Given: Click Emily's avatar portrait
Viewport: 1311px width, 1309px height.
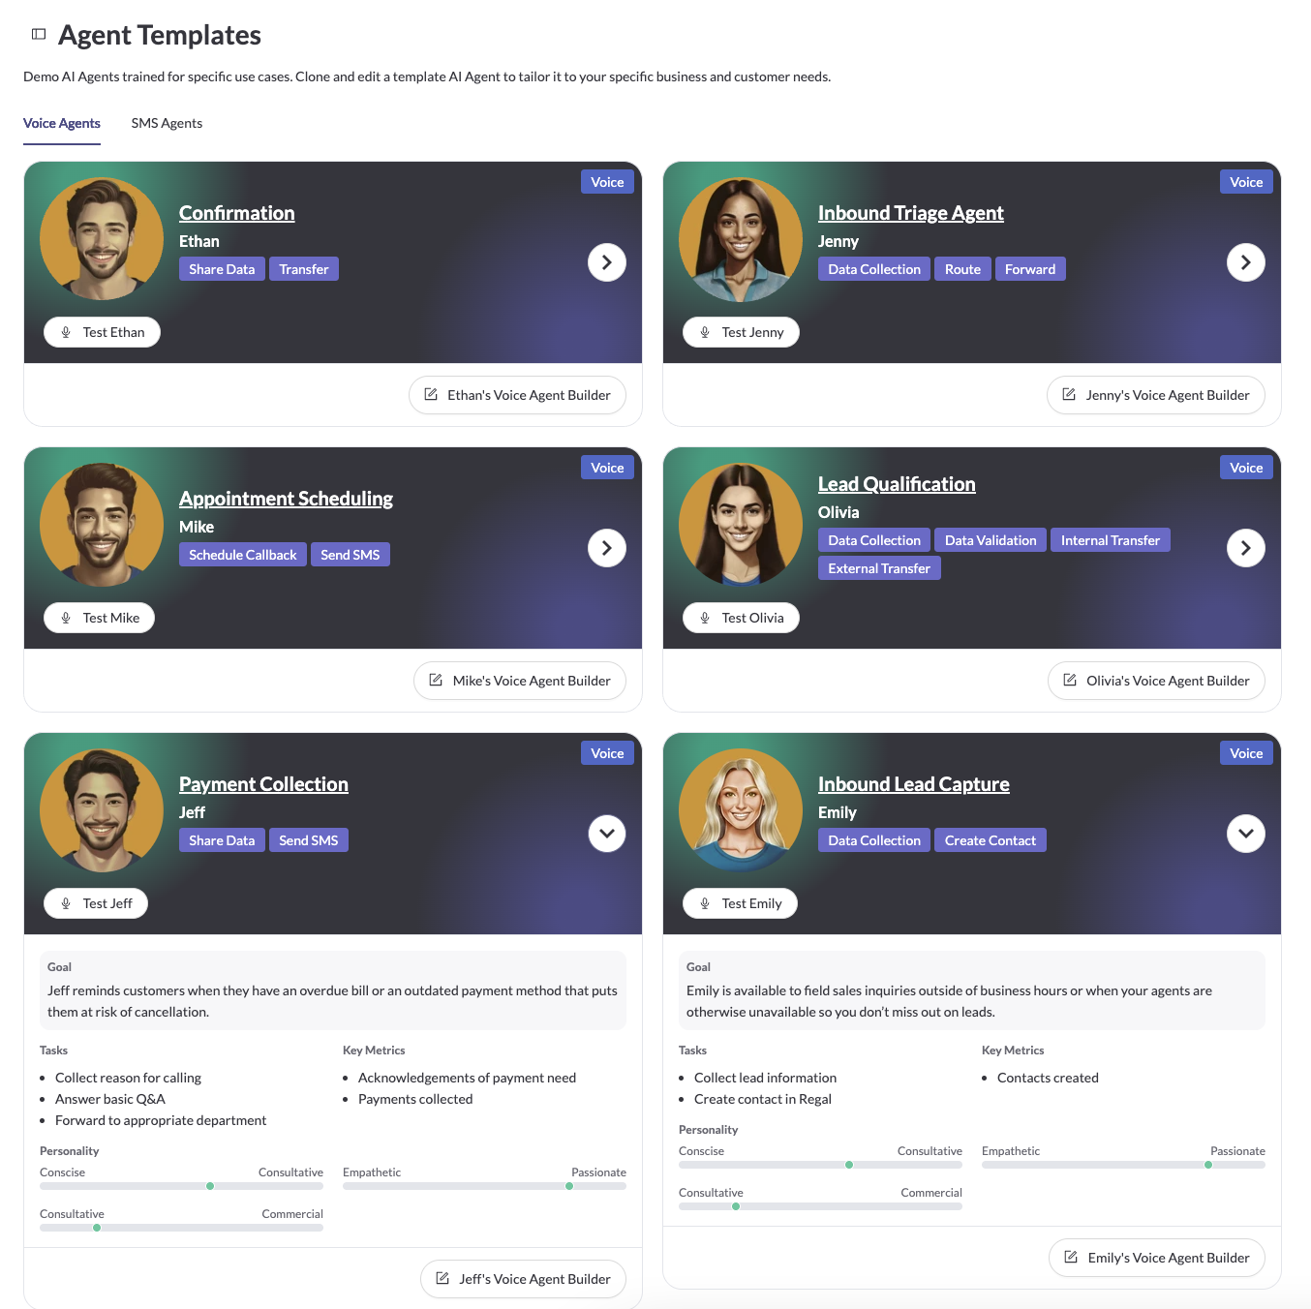Looking at the screenshot, I should tap(741, 810).
